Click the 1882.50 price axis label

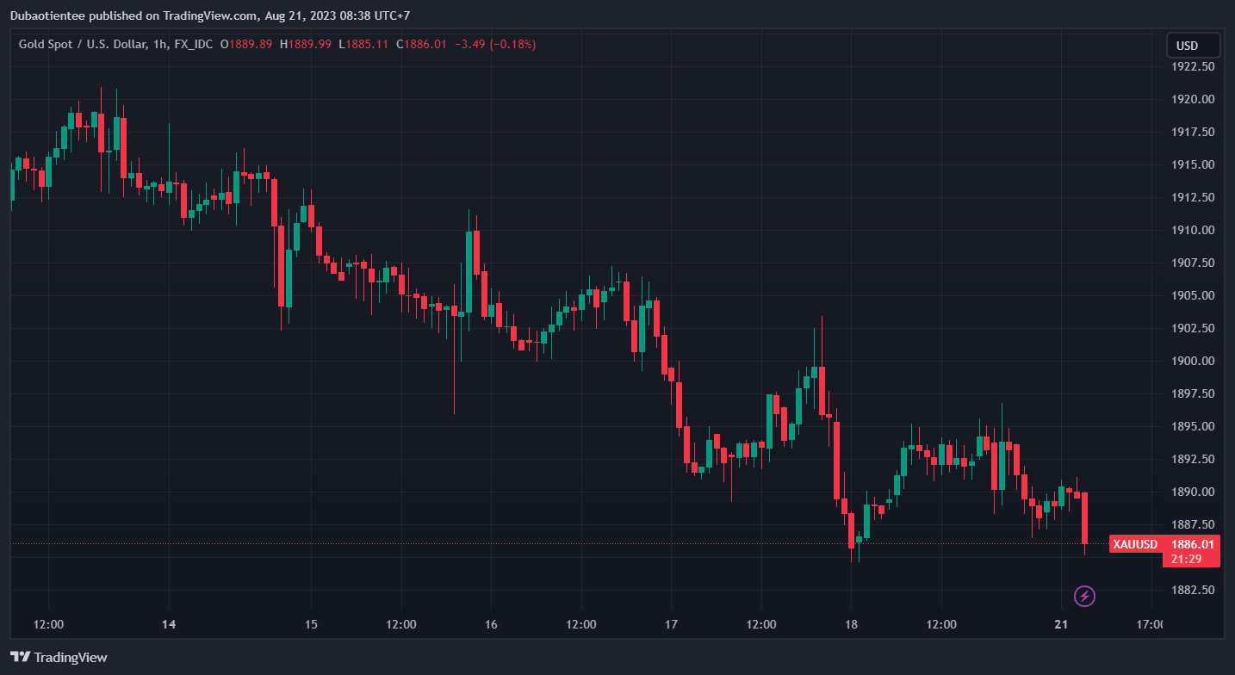(1192, 590)
